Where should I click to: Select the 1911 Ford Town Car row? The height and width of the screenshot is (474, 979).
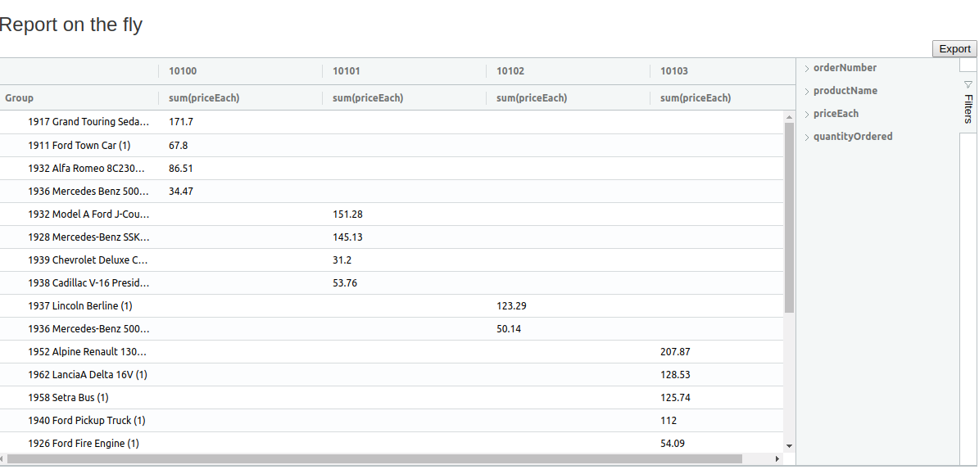coord(392,146)
